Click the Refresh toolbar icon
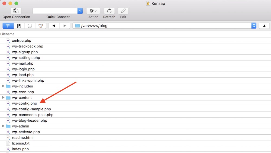 coord(109,11)
